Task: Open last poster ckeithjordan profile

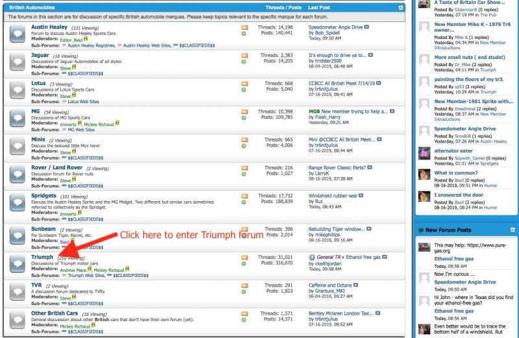Action: pyautogui.click(x=328, y=264)
